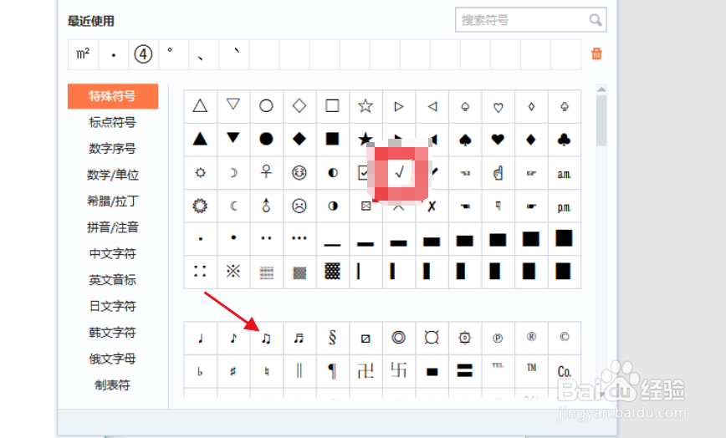Insert the ellipsis three dots symbol
The width and height of the screenshot is (726, 438).
click(299, 239)
